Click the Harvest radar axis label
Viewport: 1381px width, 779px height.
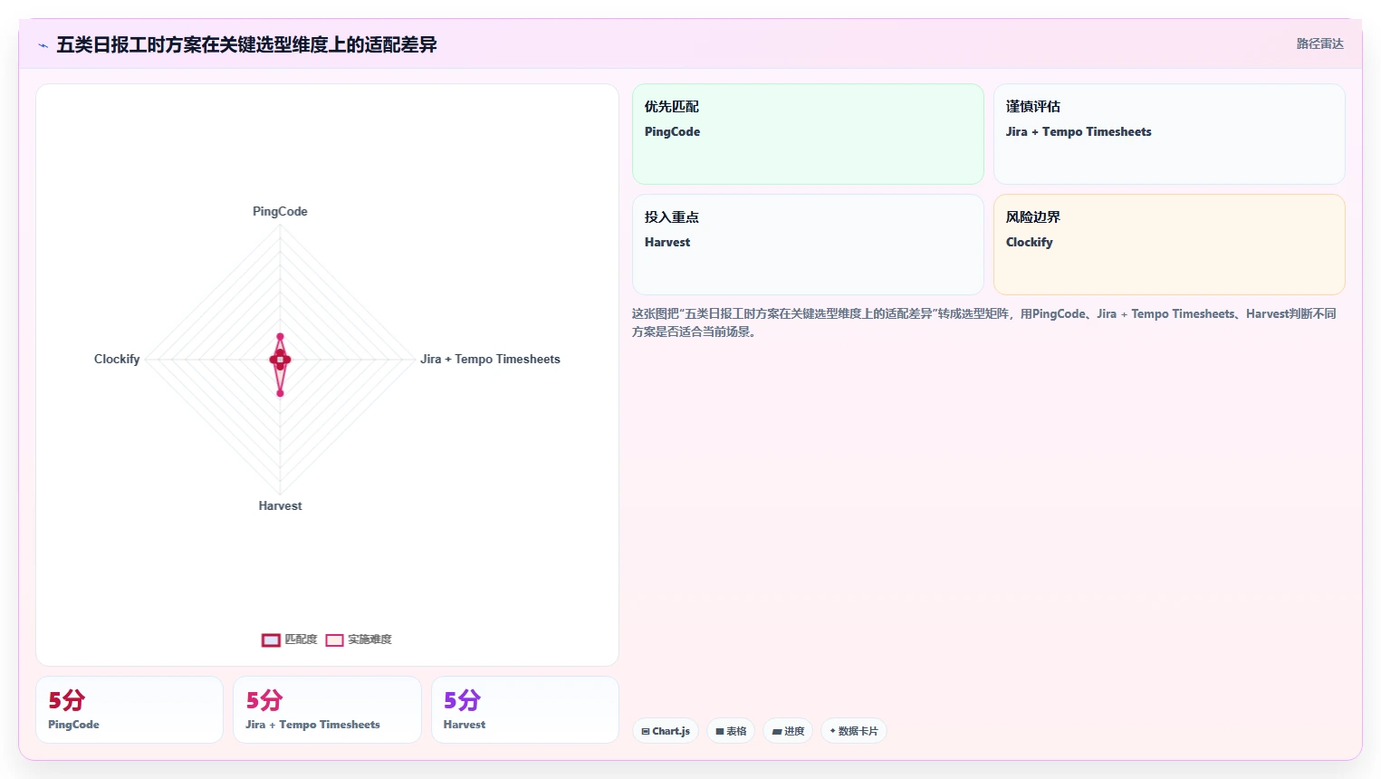[280, 505]
